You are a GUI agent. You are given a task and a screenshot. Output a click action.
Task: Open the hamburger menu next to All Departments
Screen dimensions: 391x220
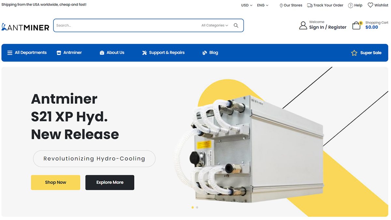pyautogui.click(x=10, y=52)
